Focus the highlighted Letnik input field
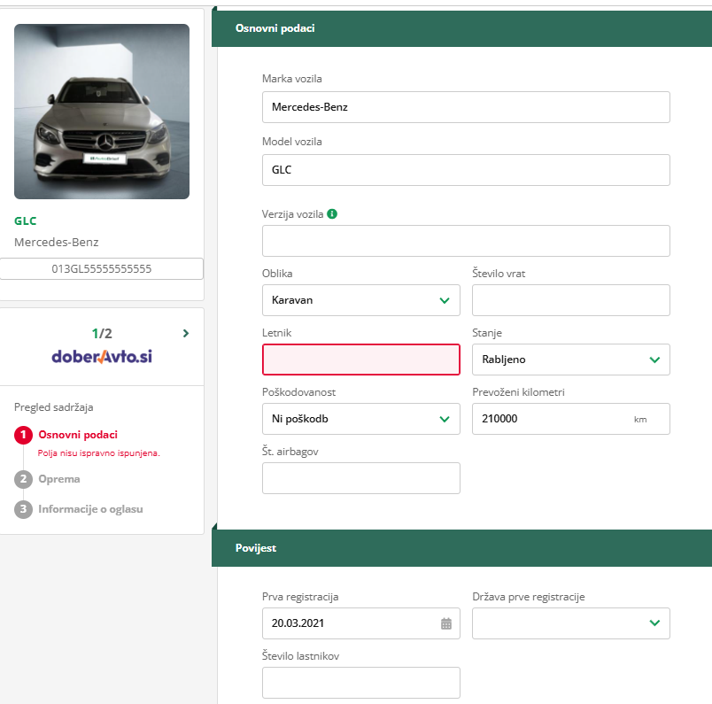 tap(360, 360)
